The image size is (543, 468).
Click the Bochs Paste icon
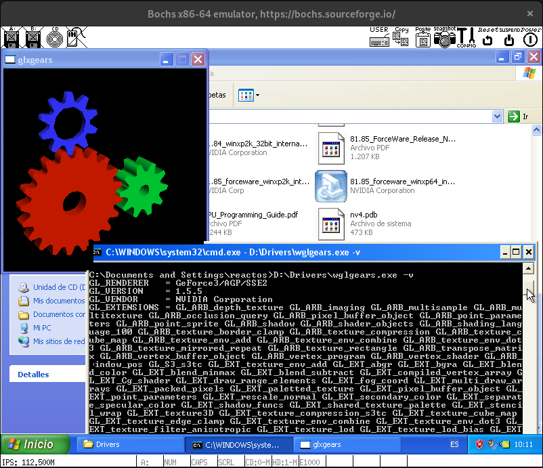point(423,37)
